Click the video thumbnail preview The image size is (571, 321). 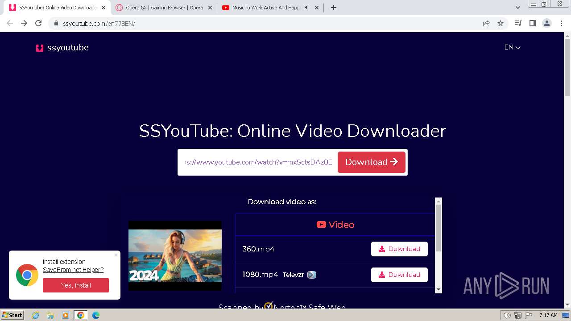coord(175,255)
